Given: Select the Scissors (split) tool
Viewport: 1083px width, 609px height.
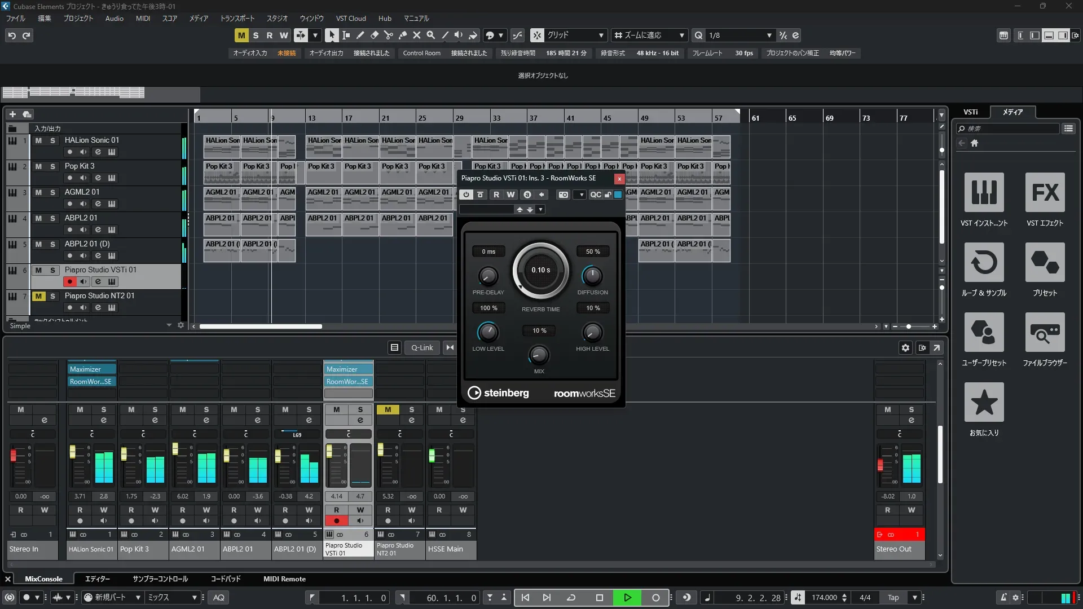Looking at the screenshot, I should point(388,35).
